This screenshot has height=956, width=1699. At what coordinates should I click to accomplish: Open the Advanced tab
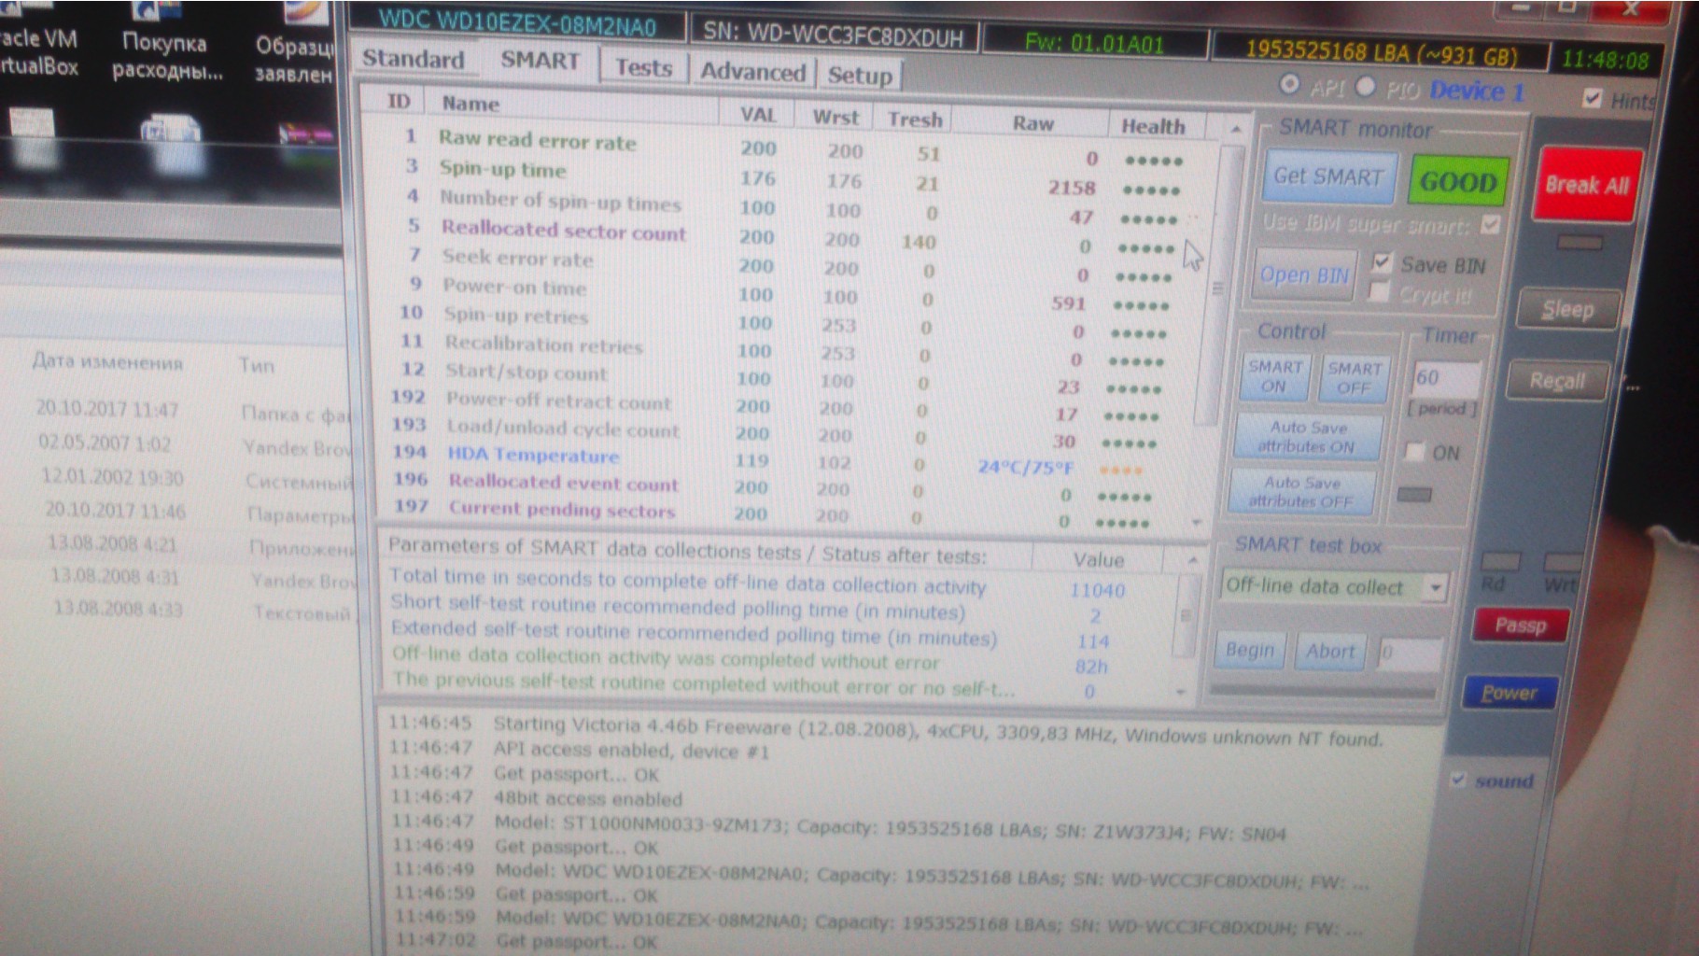click(x=752, y=72)
